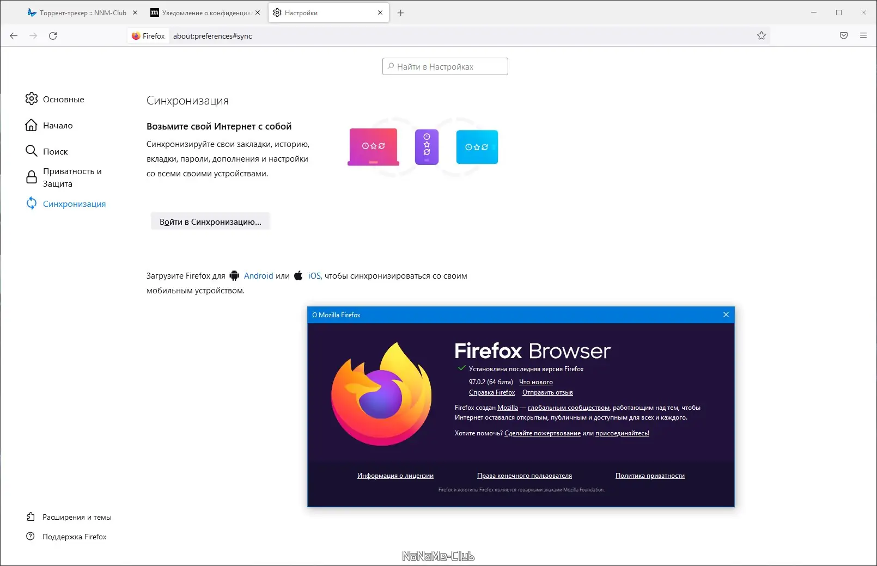Open the Что нового link
The width and height of the screenshot is (877, 566).
pos(536,382)
